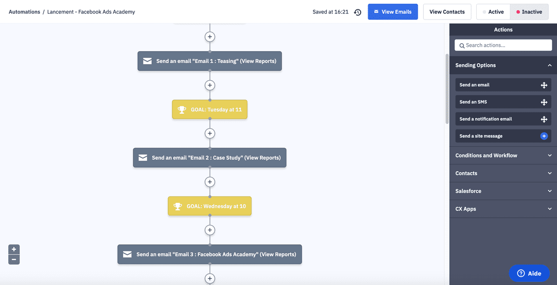Set the automation status to Inactive
The height and width of the screenshot is (285, 557).
click(529, 12)
